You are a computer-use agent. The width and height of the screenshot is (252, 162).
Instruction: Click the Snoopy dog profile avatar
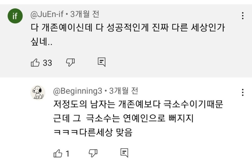click(x=38, y=93)
